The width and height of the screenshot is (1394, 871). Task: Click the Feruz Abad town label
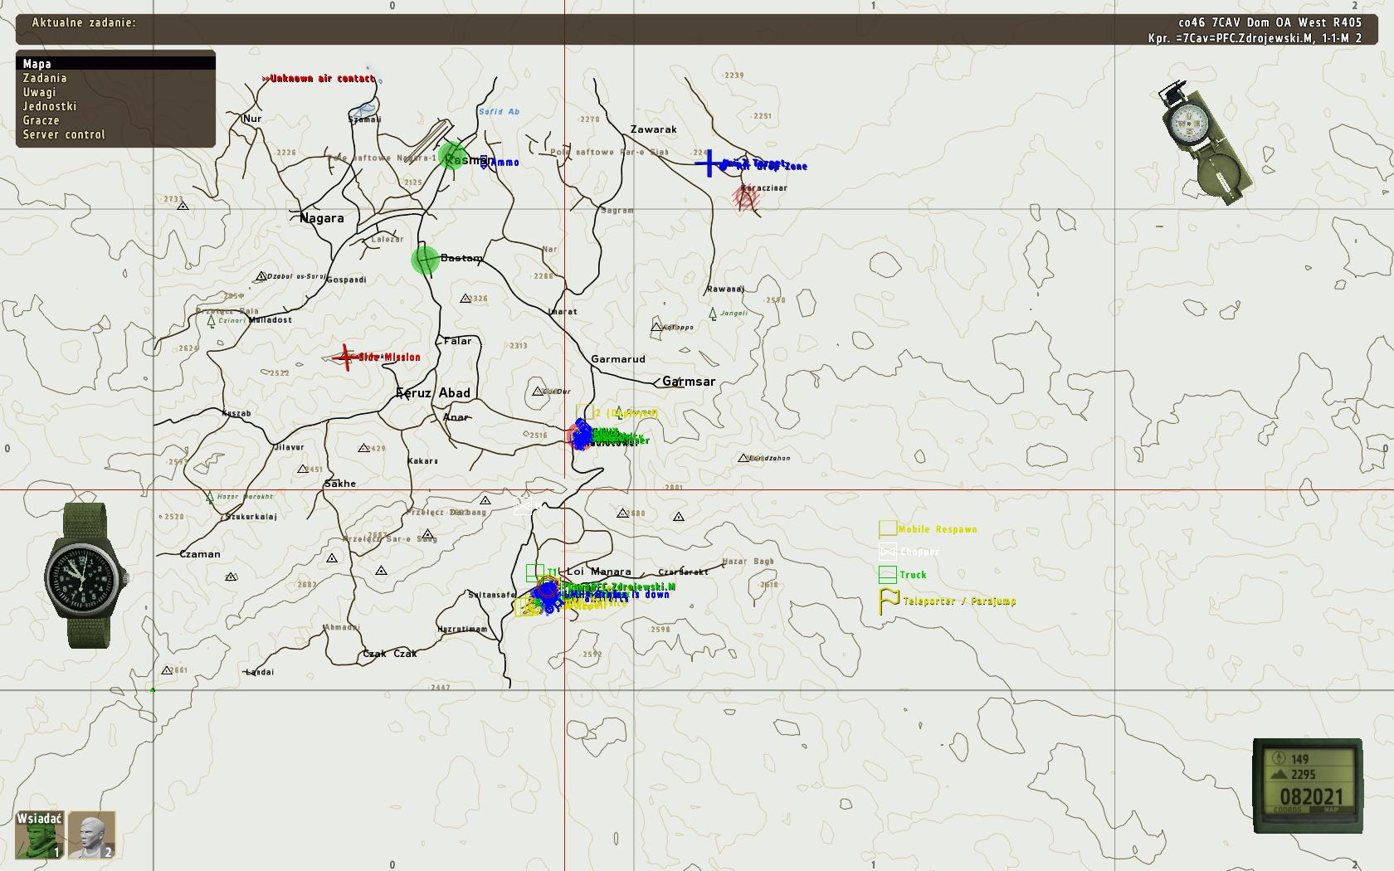coord(433,393)
